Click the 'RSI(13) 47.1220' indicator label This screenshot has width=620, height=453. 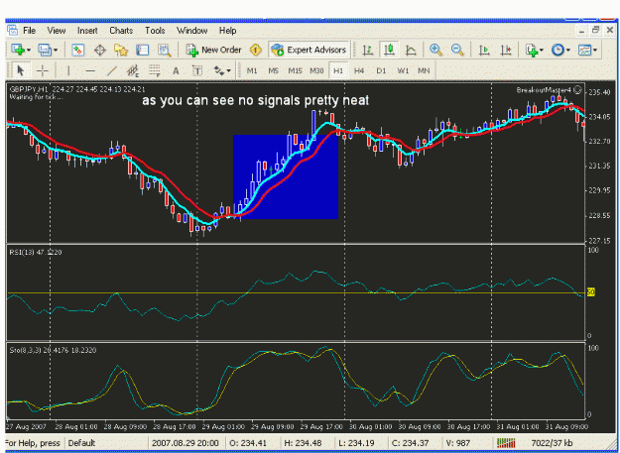point(36,253)
